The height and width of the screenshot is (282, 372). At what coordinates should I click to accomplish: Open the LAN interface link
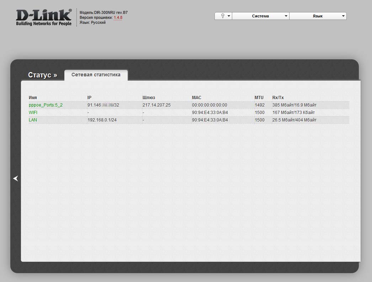(33, 120)
